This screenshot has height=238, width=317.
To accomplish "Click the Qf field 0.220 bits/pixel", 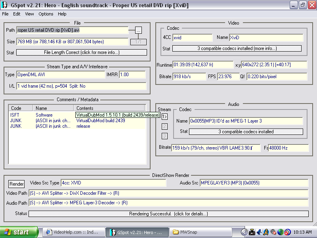I will (x=277, y=77).
